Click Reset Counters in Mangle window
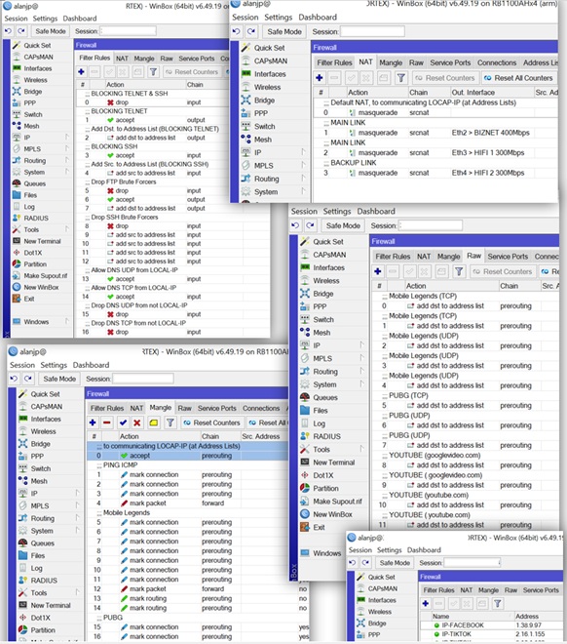This screenshot has width=567, height=644. pos(212,423)
